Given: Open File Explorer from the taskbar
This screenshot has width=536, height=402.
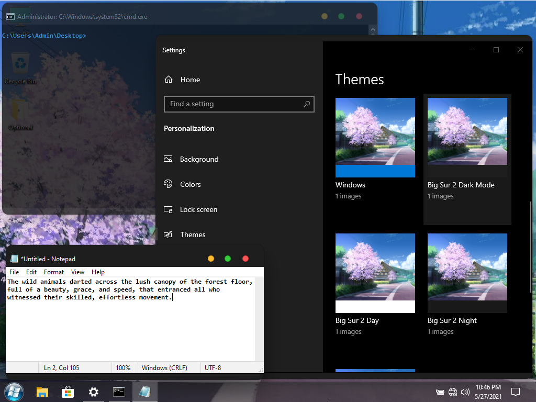Looking at the screenshot, I should pos(42,392).
